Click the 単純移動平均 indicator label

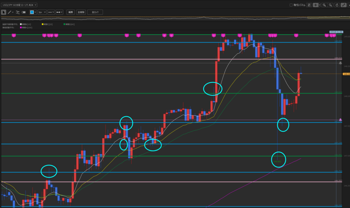[x=8, y=28]
